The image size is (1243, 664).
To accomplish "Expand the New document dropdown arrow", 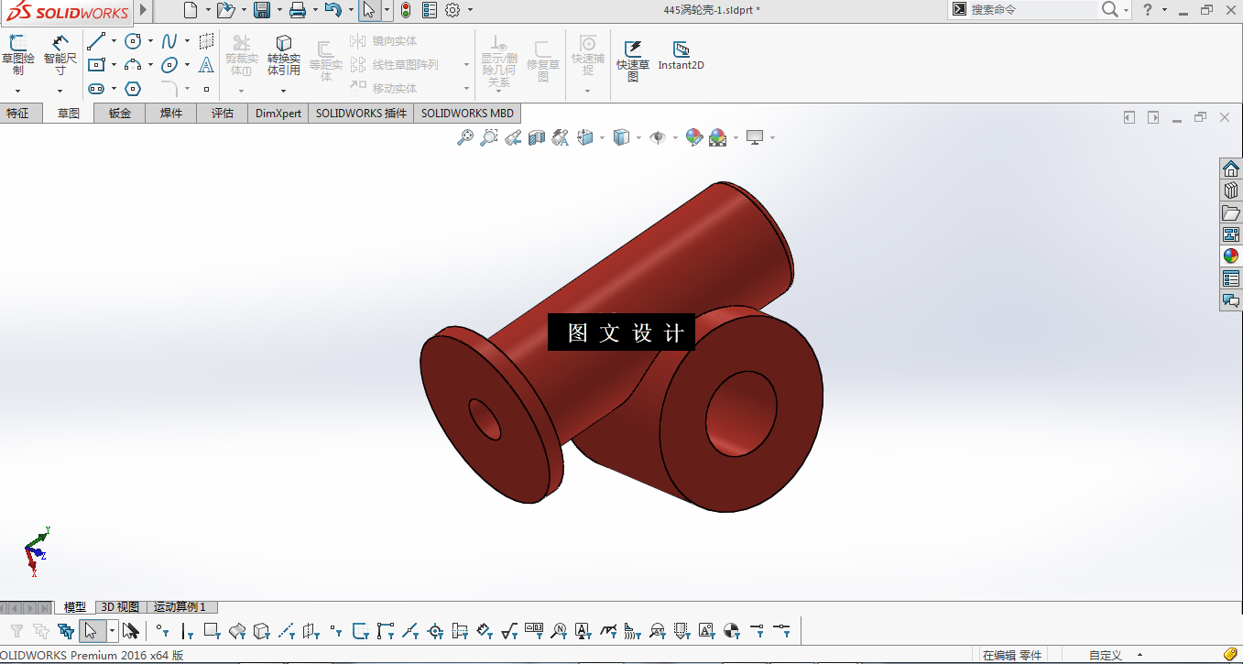I will [x=208, y=10].
